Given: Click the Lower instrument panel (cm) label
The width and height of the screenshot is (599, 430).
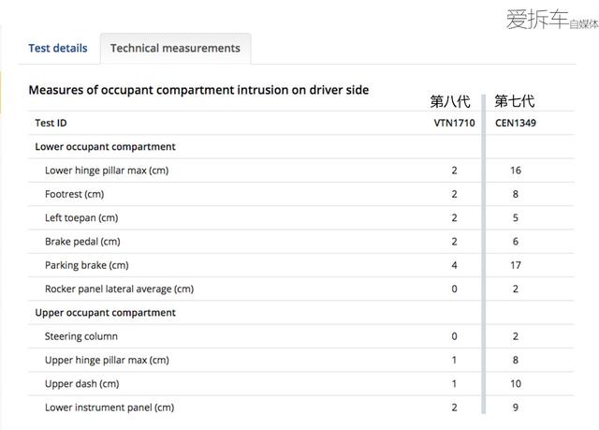Looking at the screenshot, I should [x=110, y=408].
